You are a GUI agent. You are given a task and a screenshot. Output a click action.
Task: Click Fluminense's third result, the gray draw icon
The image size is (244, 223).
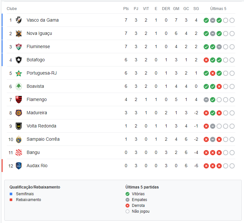pyautogui.click(x=219, y=47)
